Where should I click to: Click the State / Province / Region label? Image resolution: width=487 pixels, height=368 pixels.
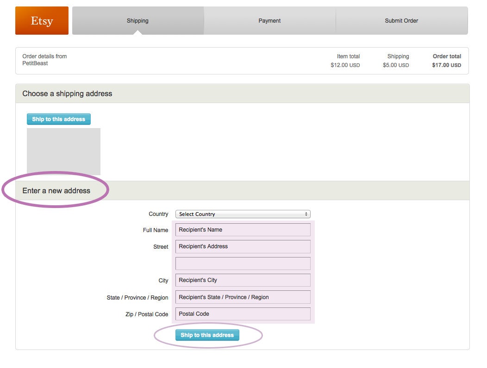137,298
